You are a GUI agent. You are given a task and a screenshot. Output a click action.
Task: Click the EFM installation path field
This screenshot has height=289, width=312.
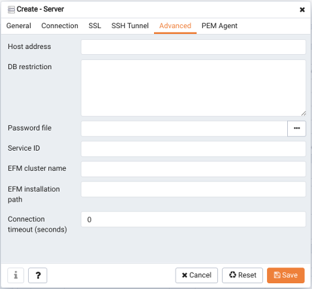(x=193, y=189)
